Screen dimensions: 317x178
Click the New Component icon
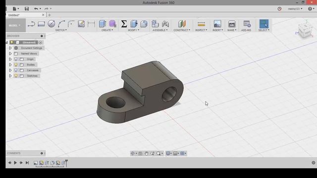point(155,24)
